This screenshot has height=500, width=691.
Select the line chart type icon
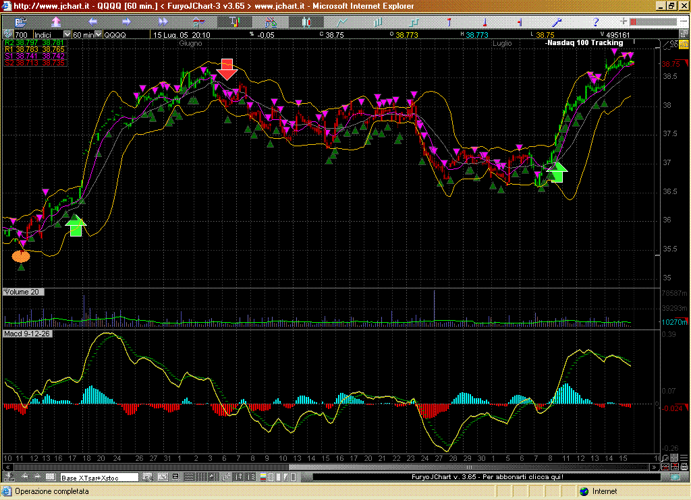point(343,22)
